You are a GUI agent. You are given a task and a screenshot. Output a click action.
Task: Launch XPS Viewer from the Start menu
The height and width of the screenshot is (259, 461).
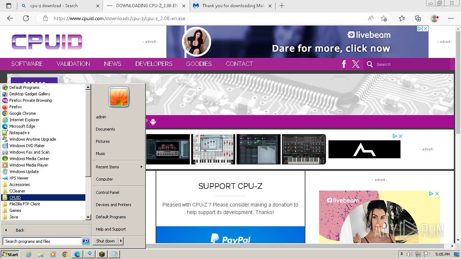(19, 178)
